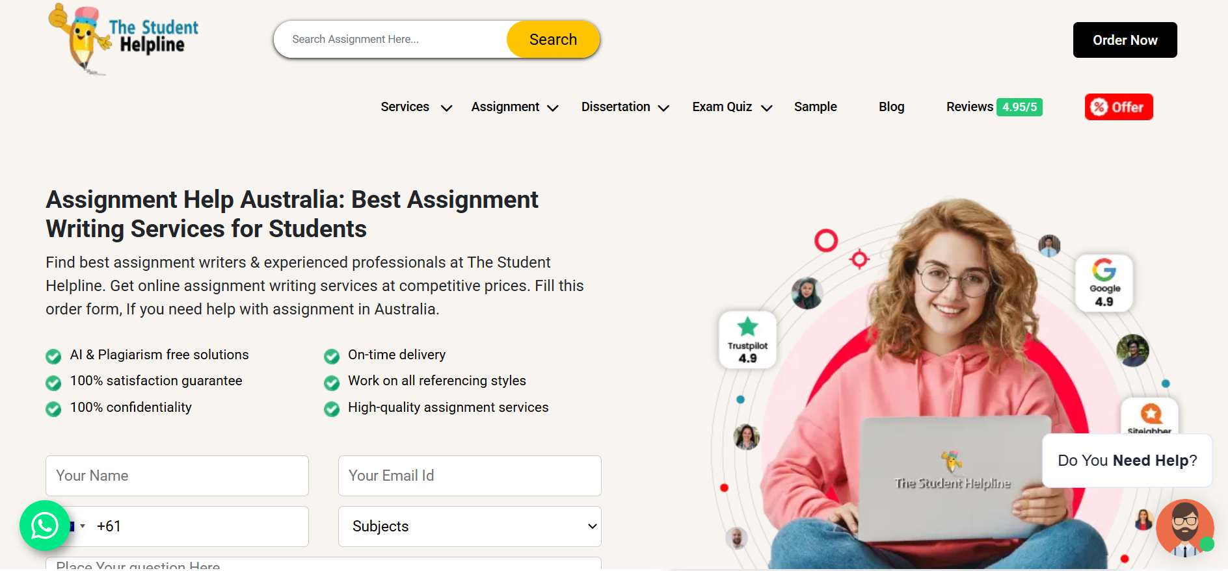Click check icon beside Work on all referencing styles
Viewport: 1228px width, 571px height.
(x=332, y=383)
